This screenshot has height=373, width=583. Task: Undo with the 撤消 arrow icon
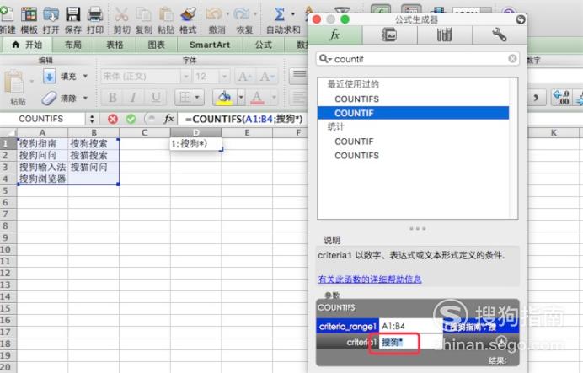click(214, 15)
